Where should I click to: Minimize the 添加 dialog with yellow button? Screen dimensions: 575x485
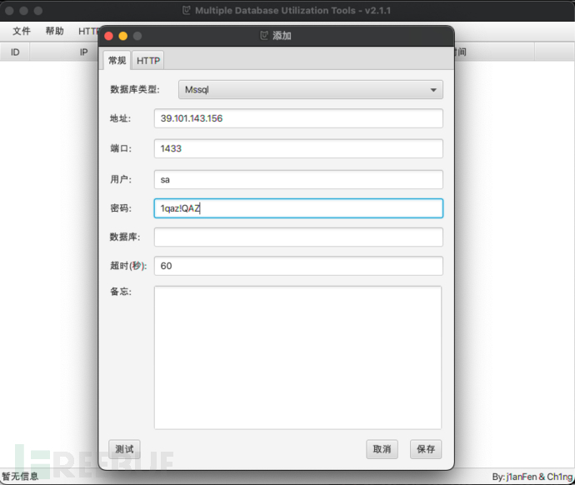[x=122, y=36]
